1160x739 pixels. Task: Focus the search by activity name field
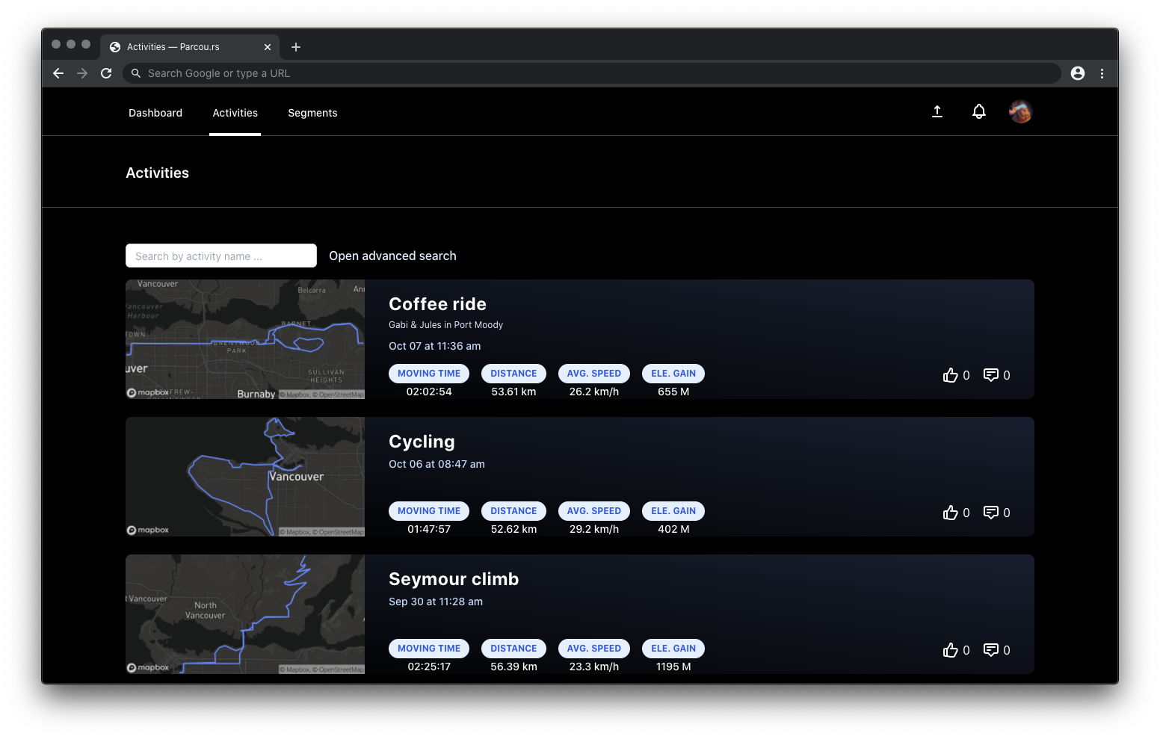(x=221, y=256)
